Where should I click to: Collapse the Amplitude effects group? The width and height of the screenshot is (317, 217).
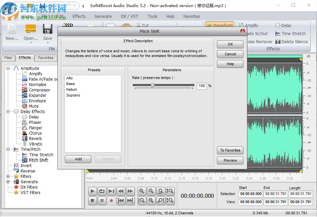pos(7,68)
